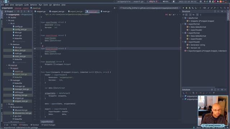Collapse the internal folder
This screenshot has height=129, width=230.
tap(7, 65)
